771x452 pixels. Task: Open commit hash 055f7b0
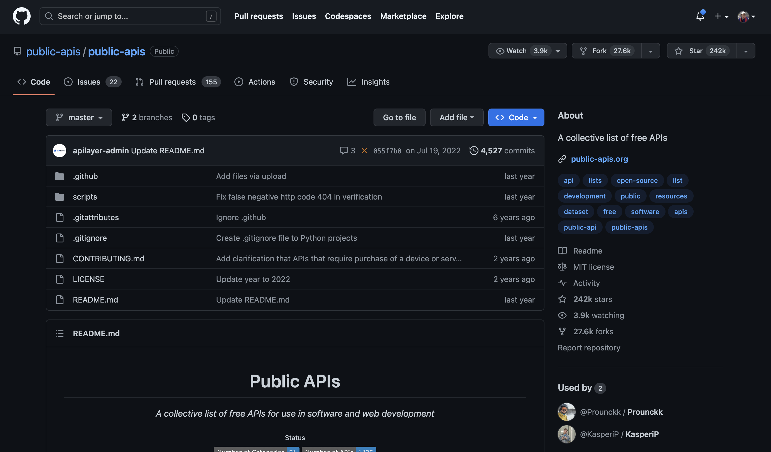coord(387,151)
